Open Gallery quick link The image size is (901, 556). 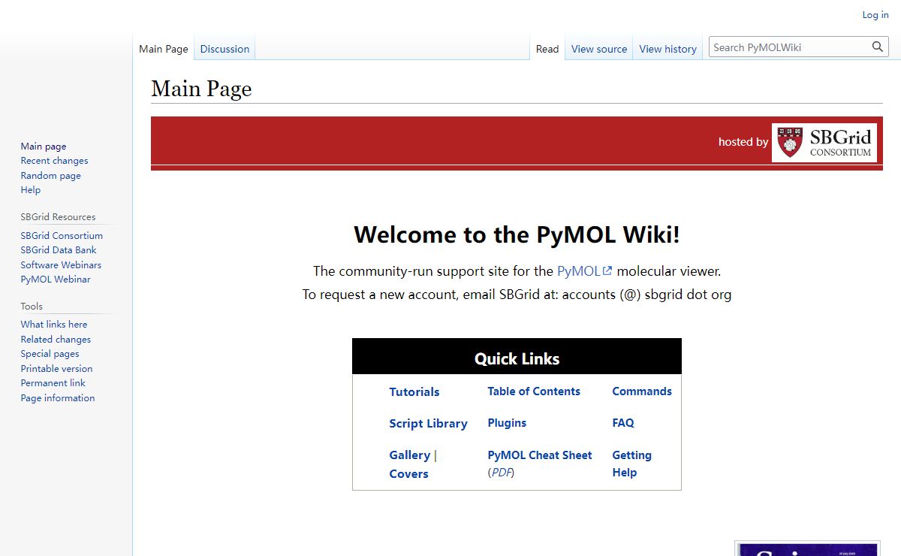(410, 455)
